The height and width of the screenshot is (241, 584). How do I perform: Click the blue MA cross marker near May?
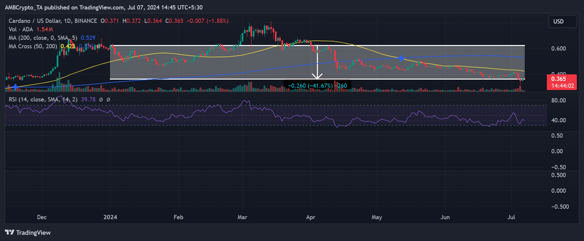tap(401, 58)
